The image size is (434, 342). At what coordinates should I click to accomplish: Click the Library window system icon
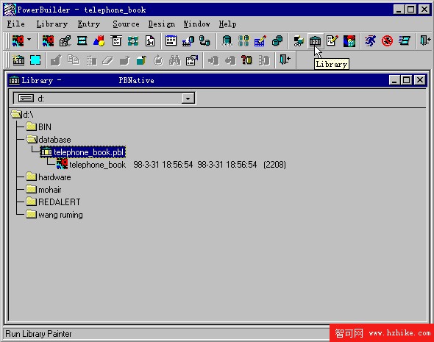pos(14,80)
